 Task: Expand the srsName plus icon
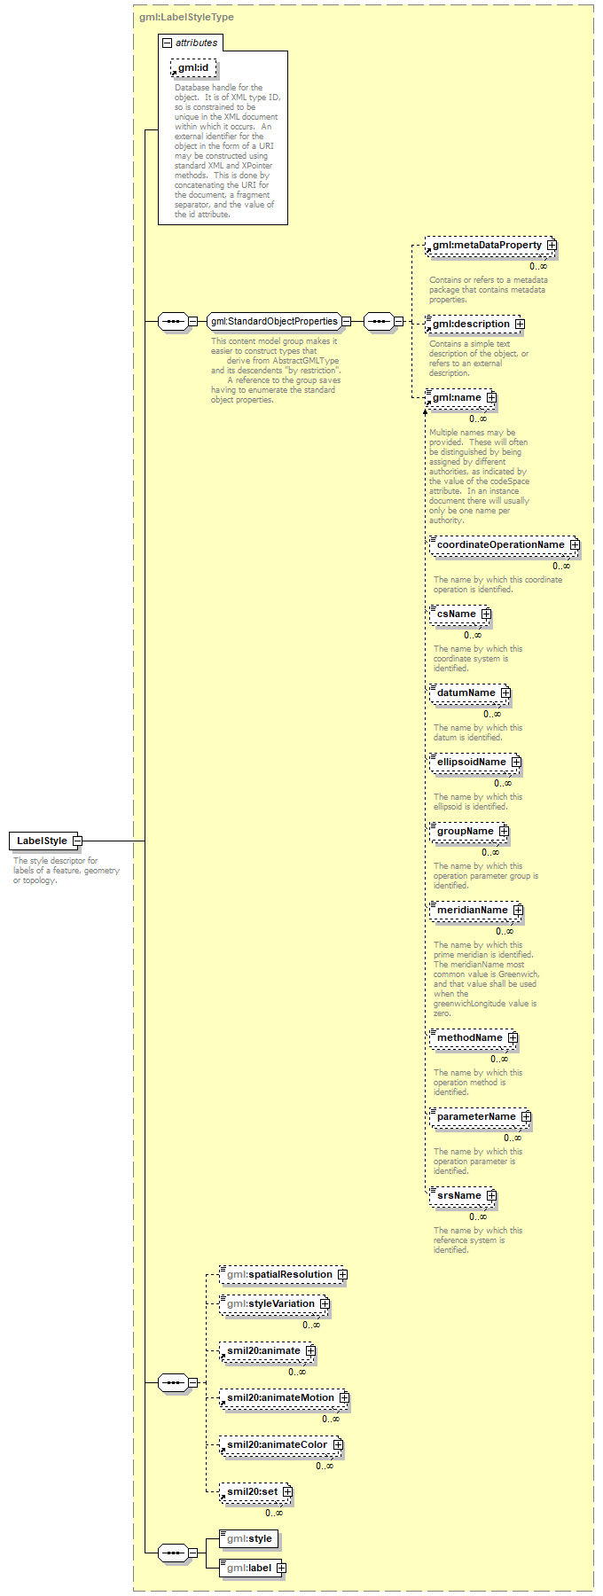[x=491, y=1196]
